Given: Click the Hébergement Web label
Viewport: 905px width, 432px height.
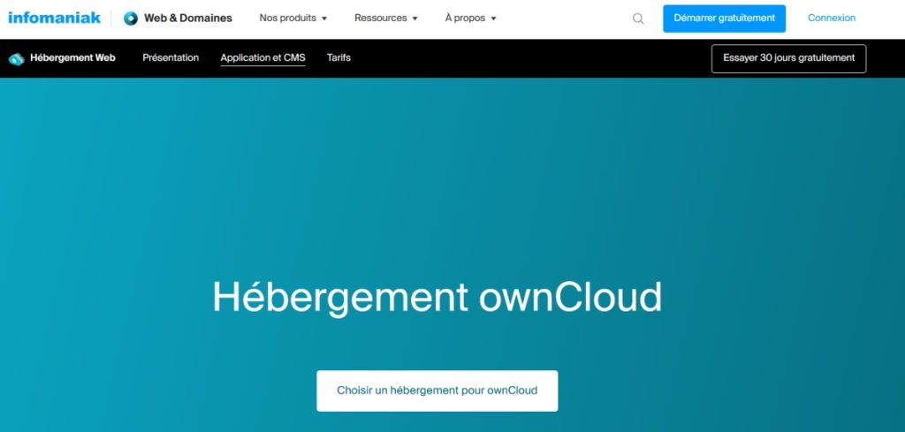Looking at the screenshot, I should (x=72, y=57).
